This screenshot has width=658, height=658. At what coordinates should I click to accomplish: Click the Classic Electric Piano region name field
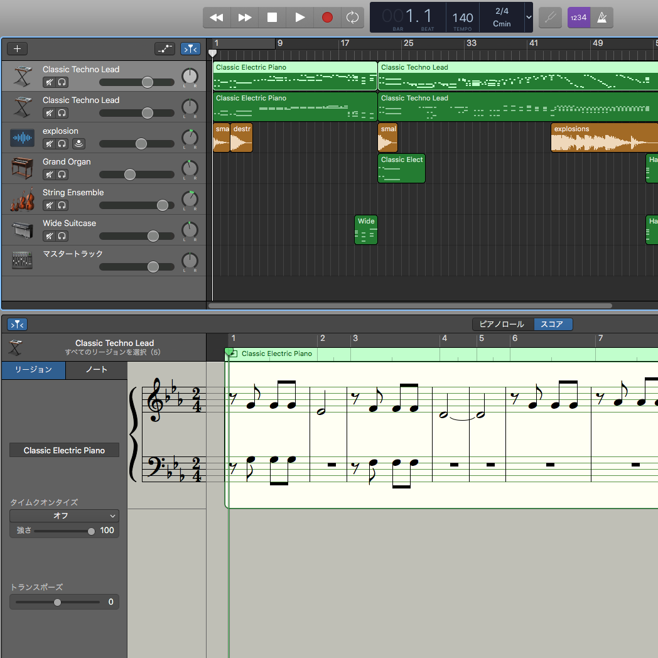[64, 450]
